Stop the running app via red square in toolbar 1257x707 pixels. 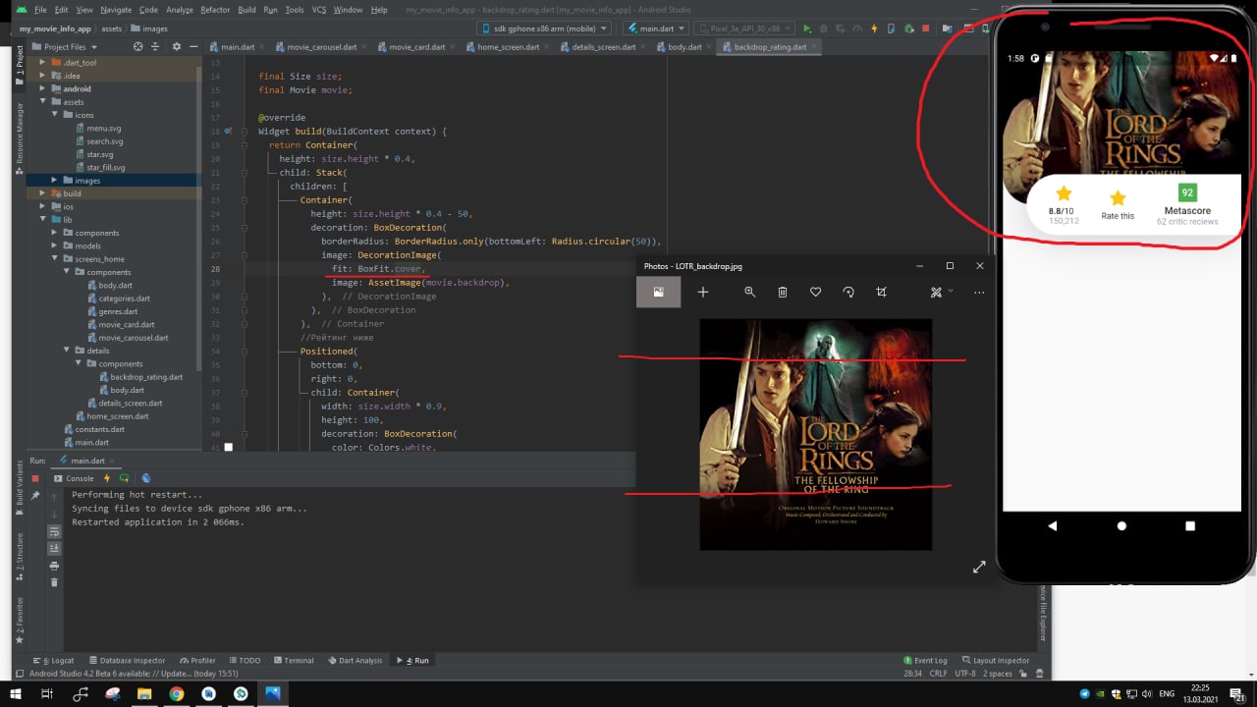coord(926,28)
